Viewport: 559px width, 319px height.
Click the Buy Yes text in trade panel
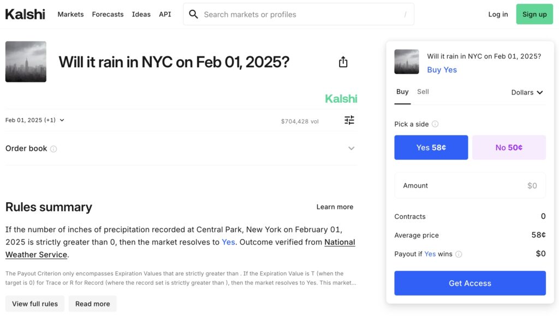tap(442, 70)
